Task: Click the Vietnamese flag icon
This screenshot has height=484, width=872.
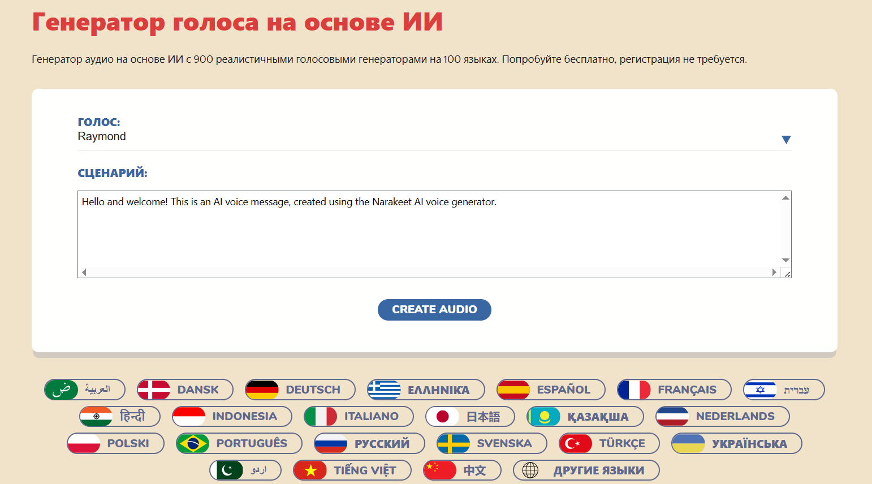Action: pos(310,470)
